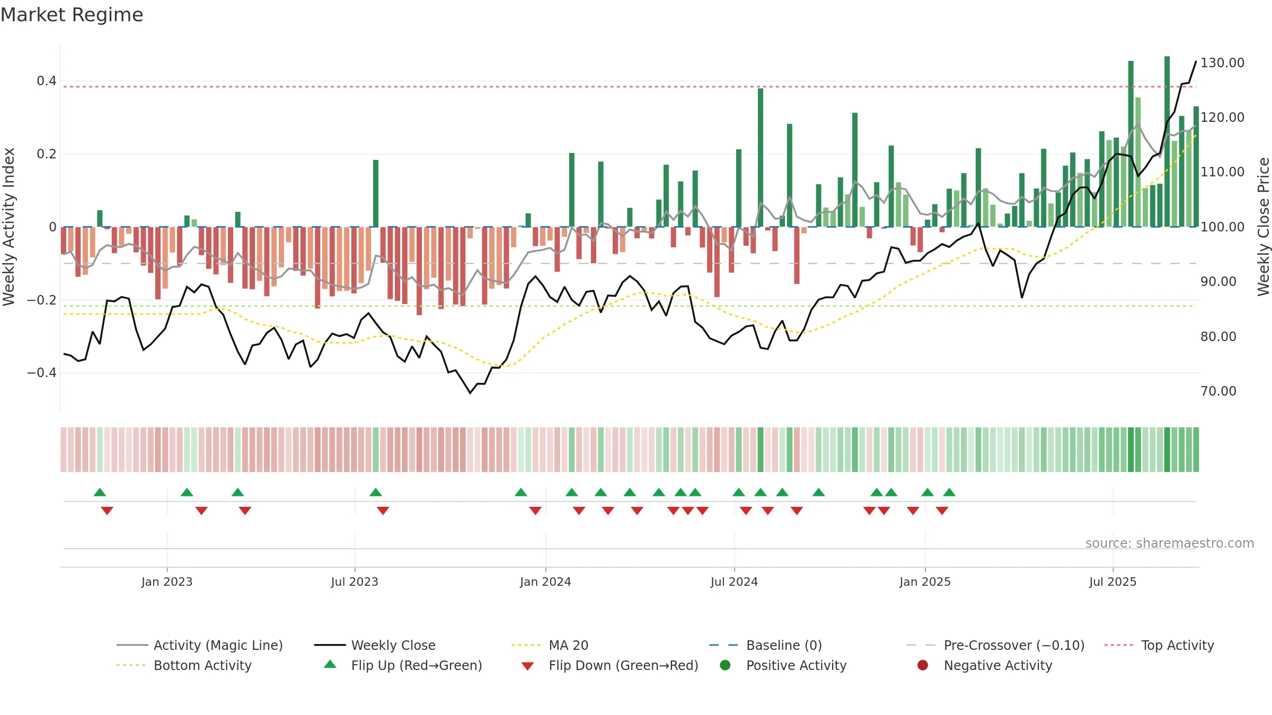Click the 130.00 price axis label
This screenshot has width=1272, height=715.
(1222, 62)
